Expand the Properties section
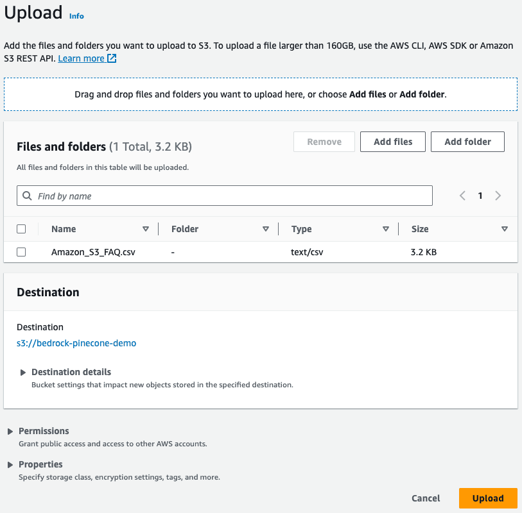 (10, 465)
